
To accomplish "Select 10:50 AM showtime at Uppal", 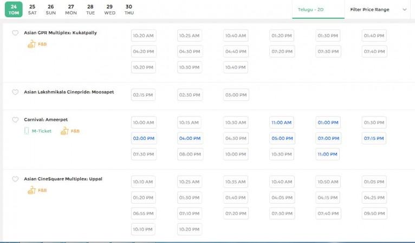I will pos(328,182).
